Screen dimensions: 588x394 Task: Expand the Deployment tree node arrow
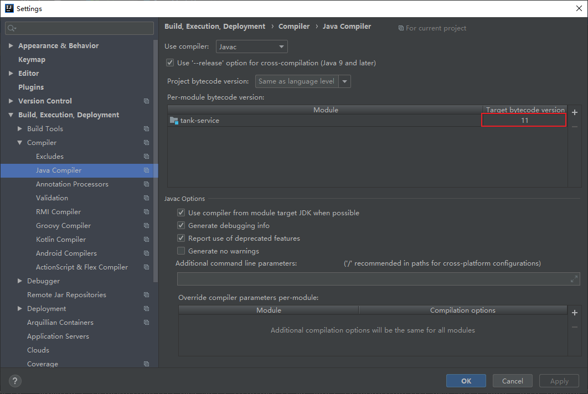coord(20,309)
